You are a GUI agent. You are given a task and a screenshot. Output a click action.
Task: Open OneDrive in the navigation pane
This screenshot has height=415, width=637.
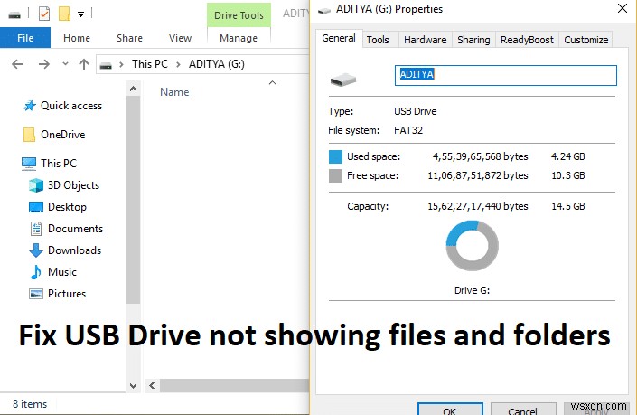pyautogui.click(x=63, y=135)
